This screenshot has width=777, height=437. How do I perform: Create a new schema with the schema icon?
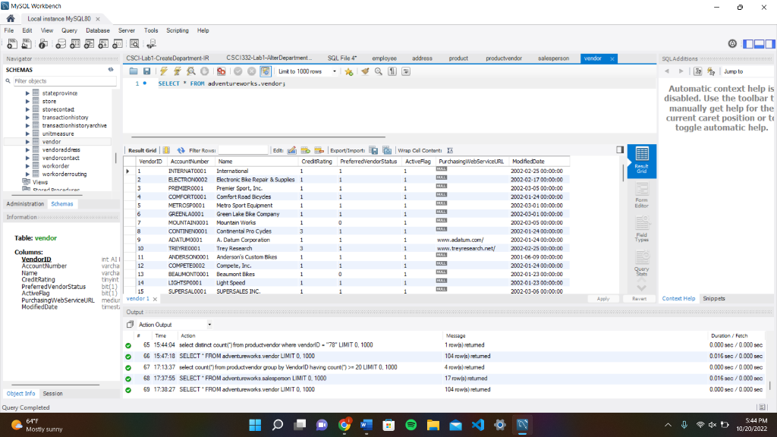[x=61, y=43]
